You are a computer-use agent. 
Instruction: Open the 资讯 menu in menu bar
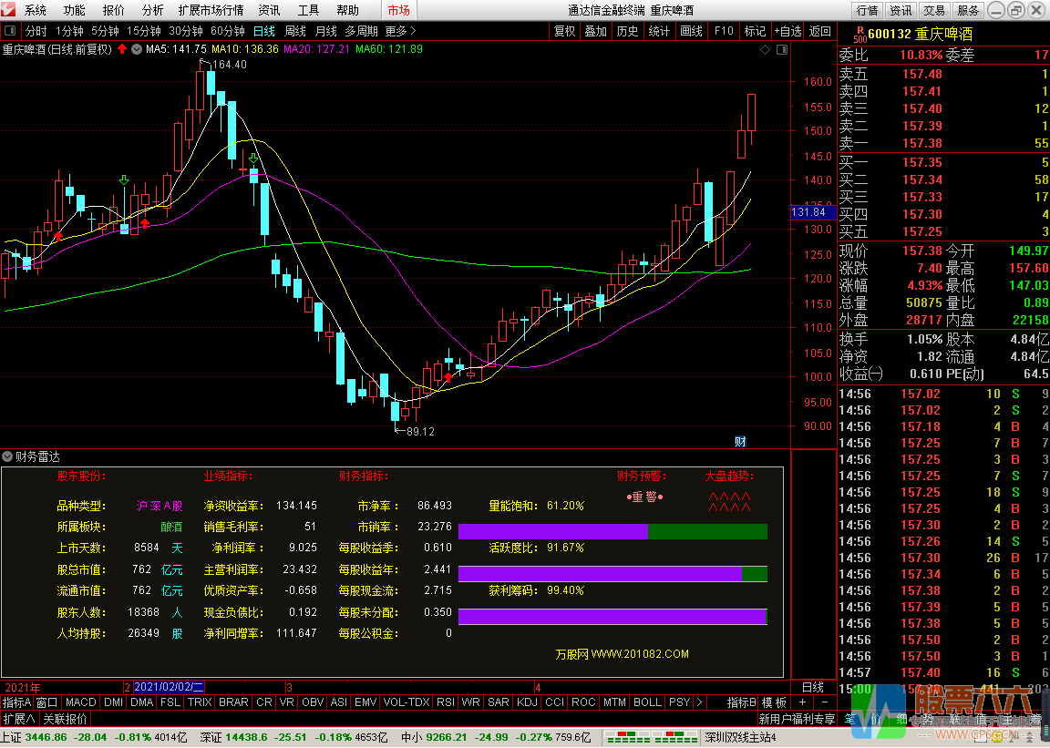[x=269, y=10]
